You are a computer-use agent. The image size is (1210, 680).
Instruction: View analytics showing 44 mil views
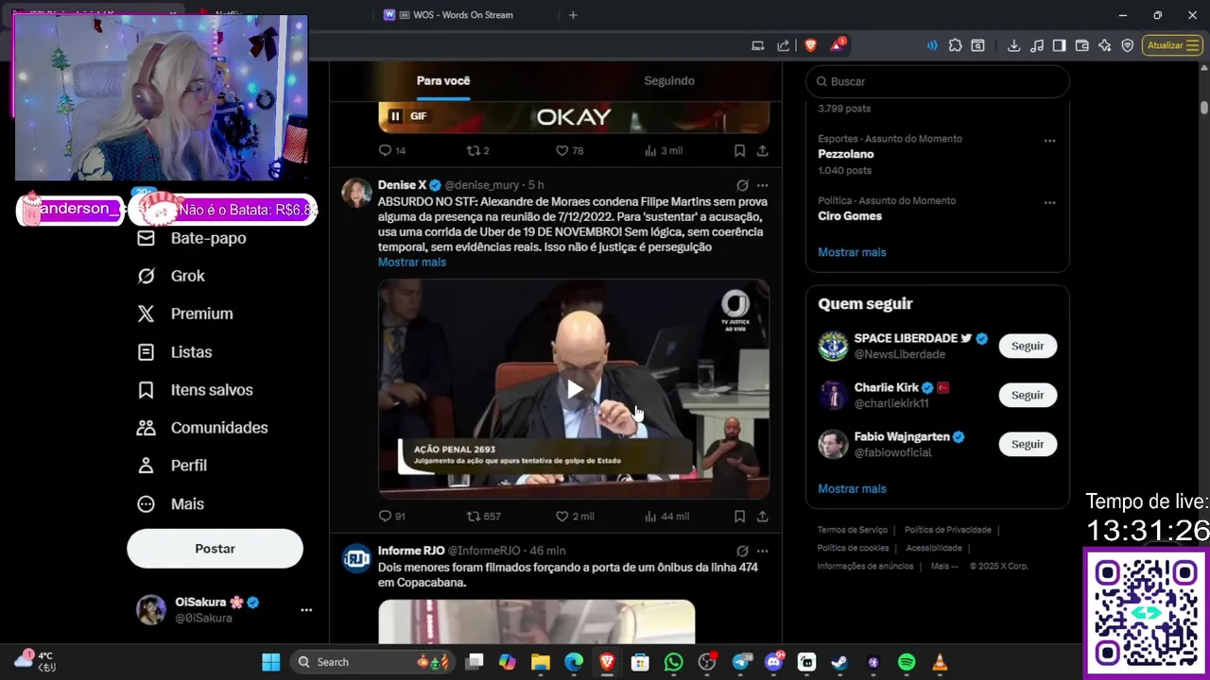pyautogui.click(x=666, y=516)
